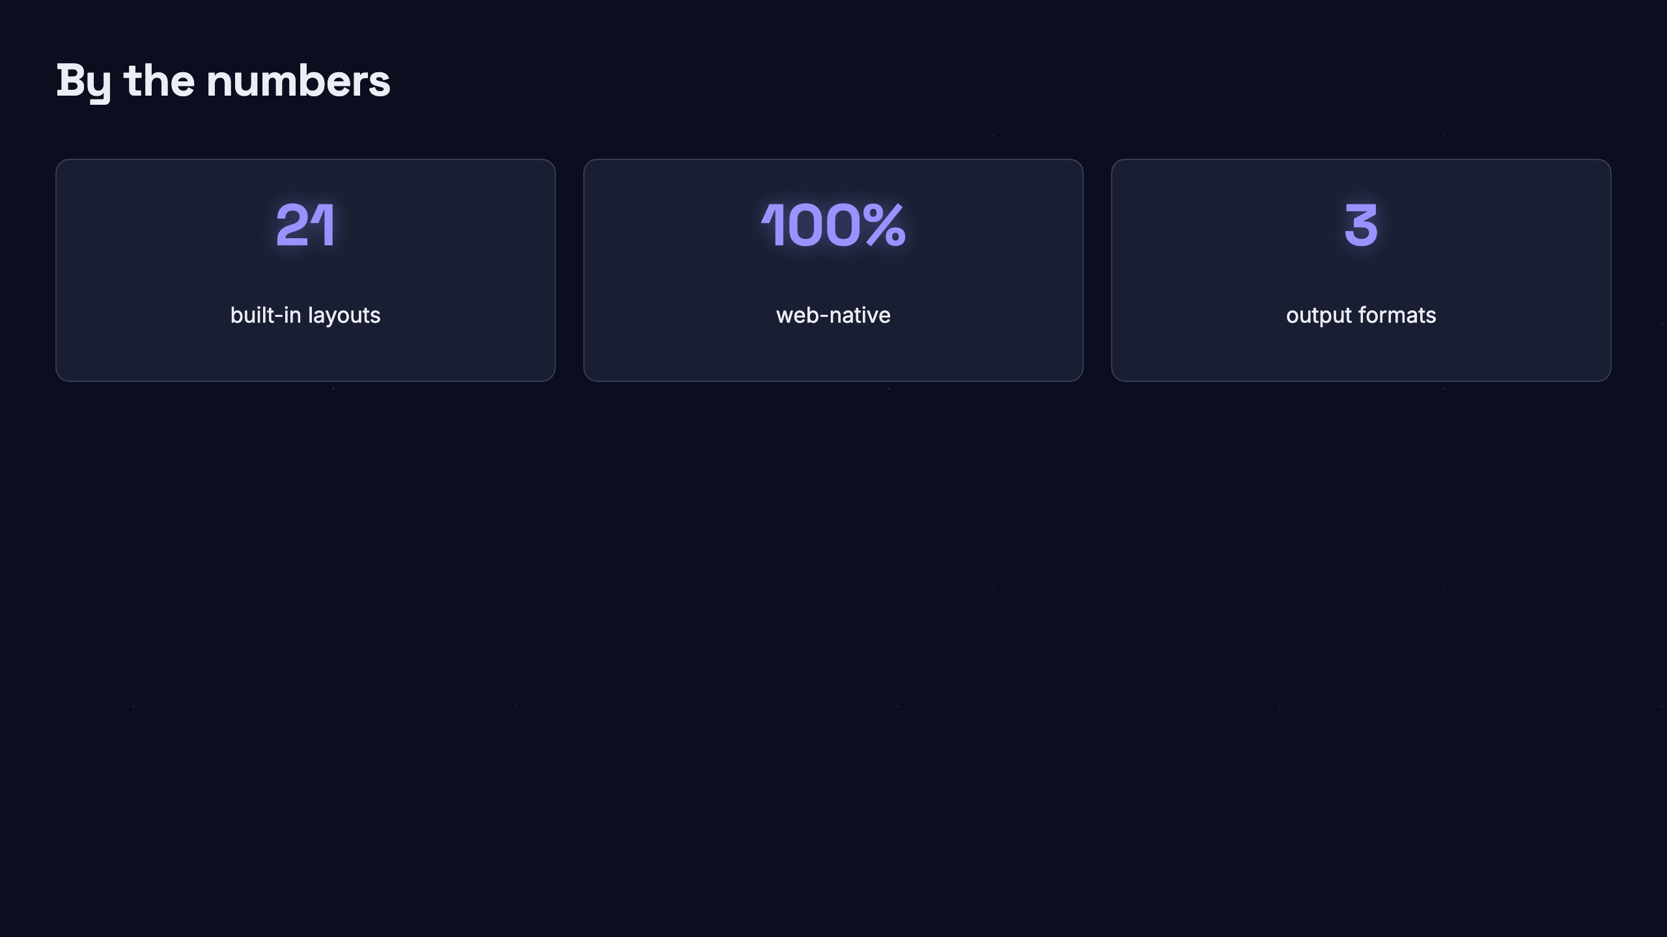Click the digit 2 in 21
The width and height of the screenshot is (1667, 937).
pyautogui.click(x=292, y=225)
